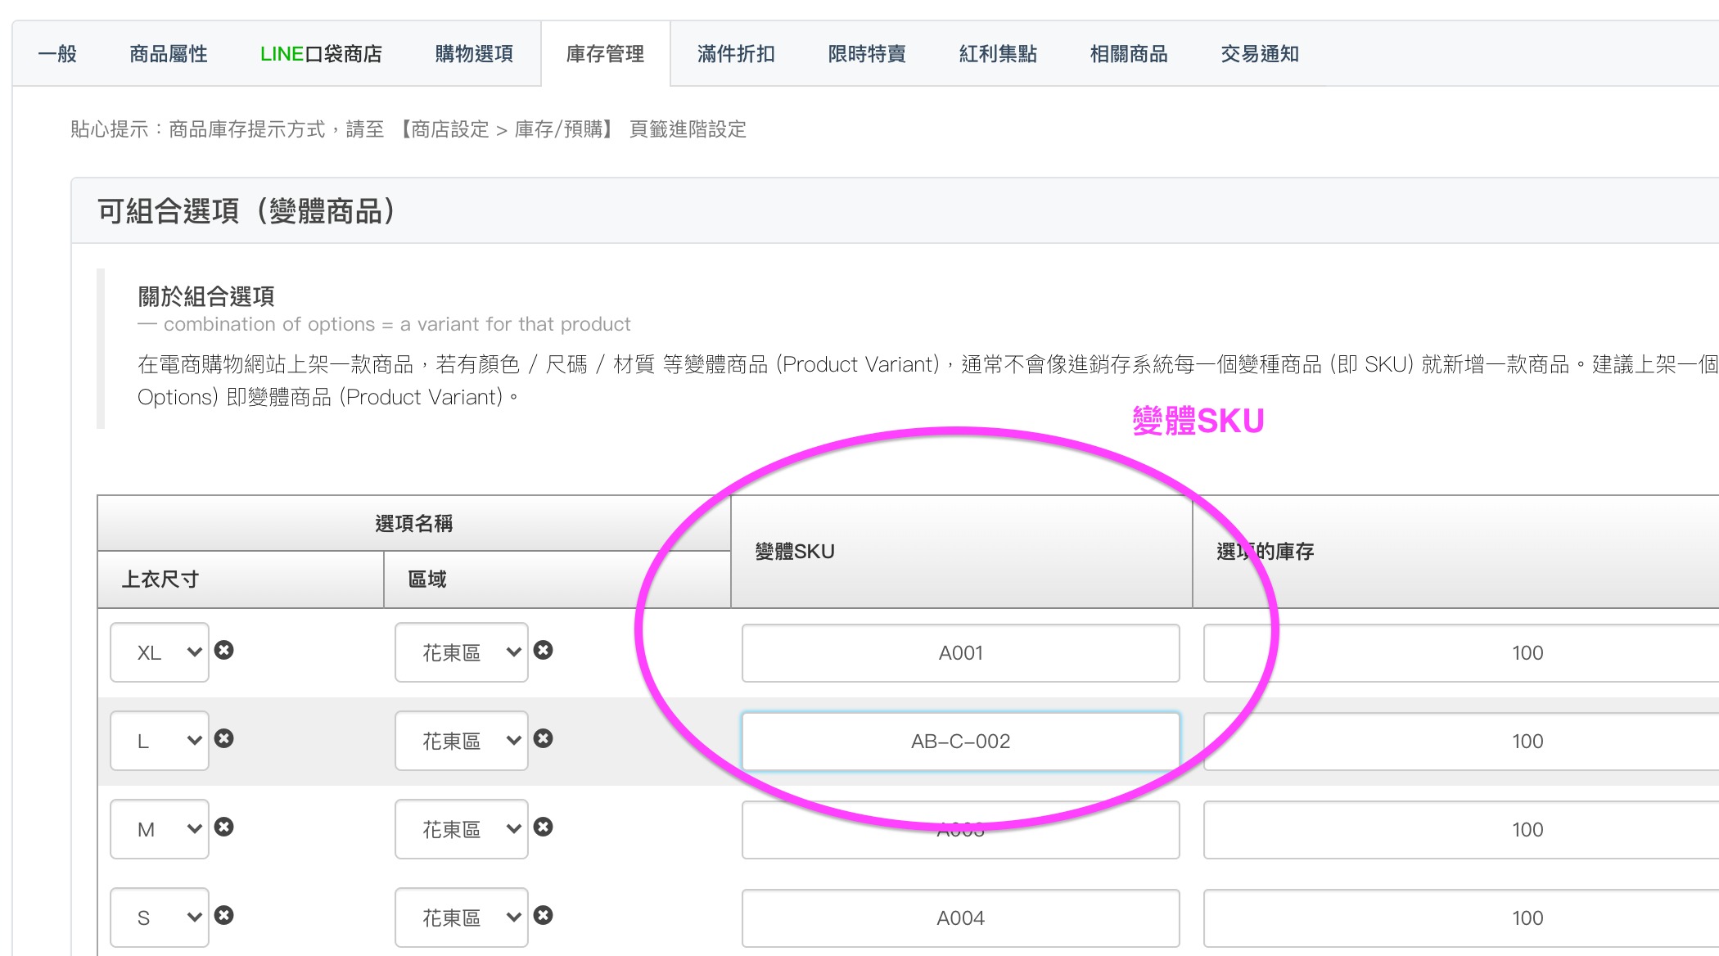This screenshot has height=956, width=1719.
Task: Open the LINE口袋商店 tab
Action: [x=321, y=54]
